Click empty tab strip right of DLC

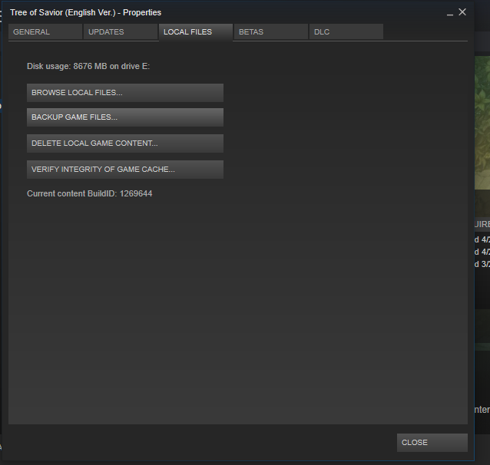pos(425,32)
